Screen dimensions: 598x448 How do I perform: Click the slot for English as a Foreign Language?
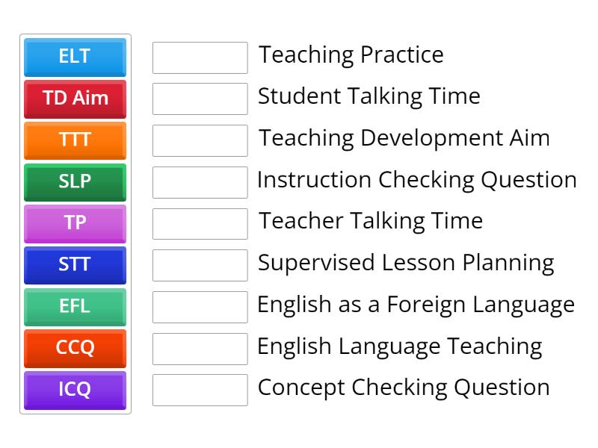point(200,307)
